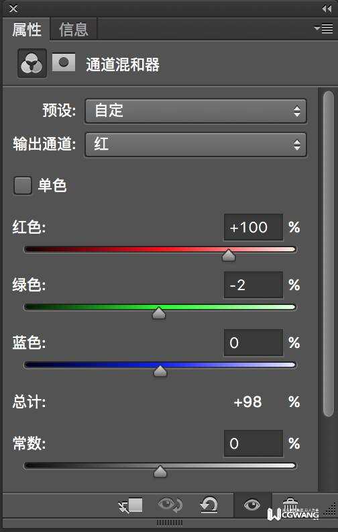Click the 红色 percentage input field
This screenshot has width=338, height=532.
click(253, 227)
